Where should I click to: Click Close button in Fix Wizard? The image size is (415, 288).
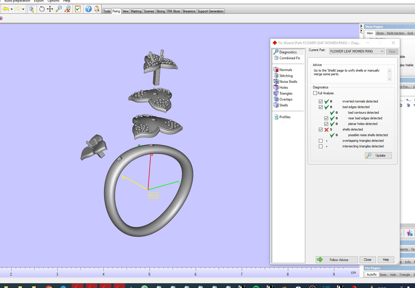tap(367, 260)
